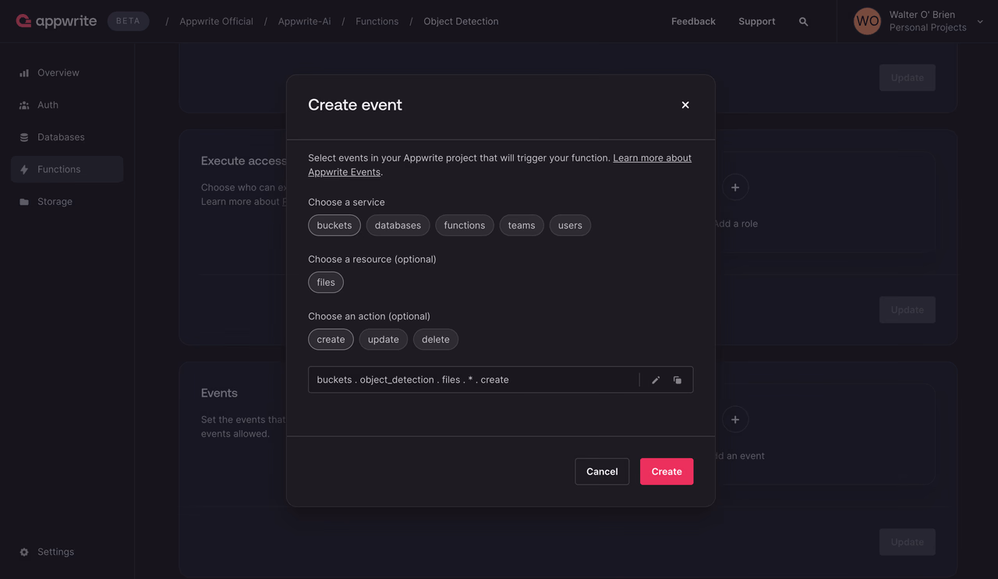Toggle the files resource chip

coord(326,282)
